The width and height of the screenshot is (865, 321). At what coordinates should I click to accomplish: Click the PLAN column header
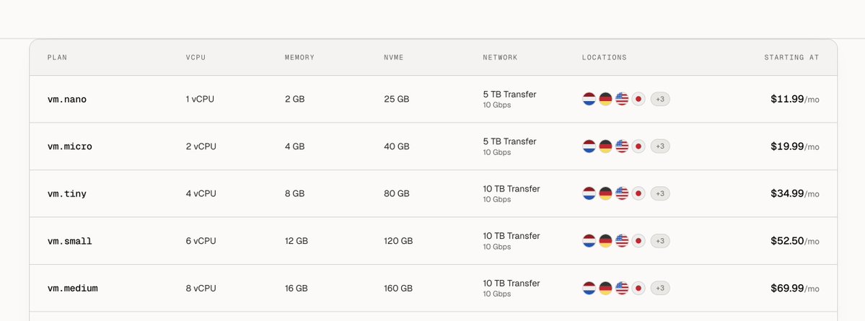(x=58, y=58)
